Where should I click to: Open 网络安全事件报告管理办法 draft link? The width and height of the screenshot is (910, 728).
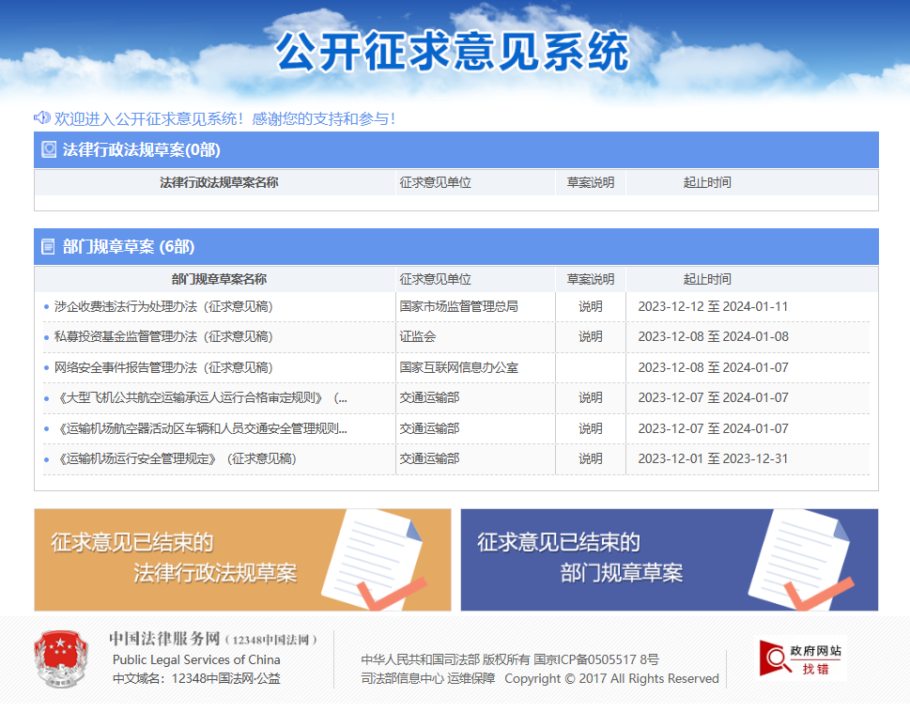coord(163,367)
